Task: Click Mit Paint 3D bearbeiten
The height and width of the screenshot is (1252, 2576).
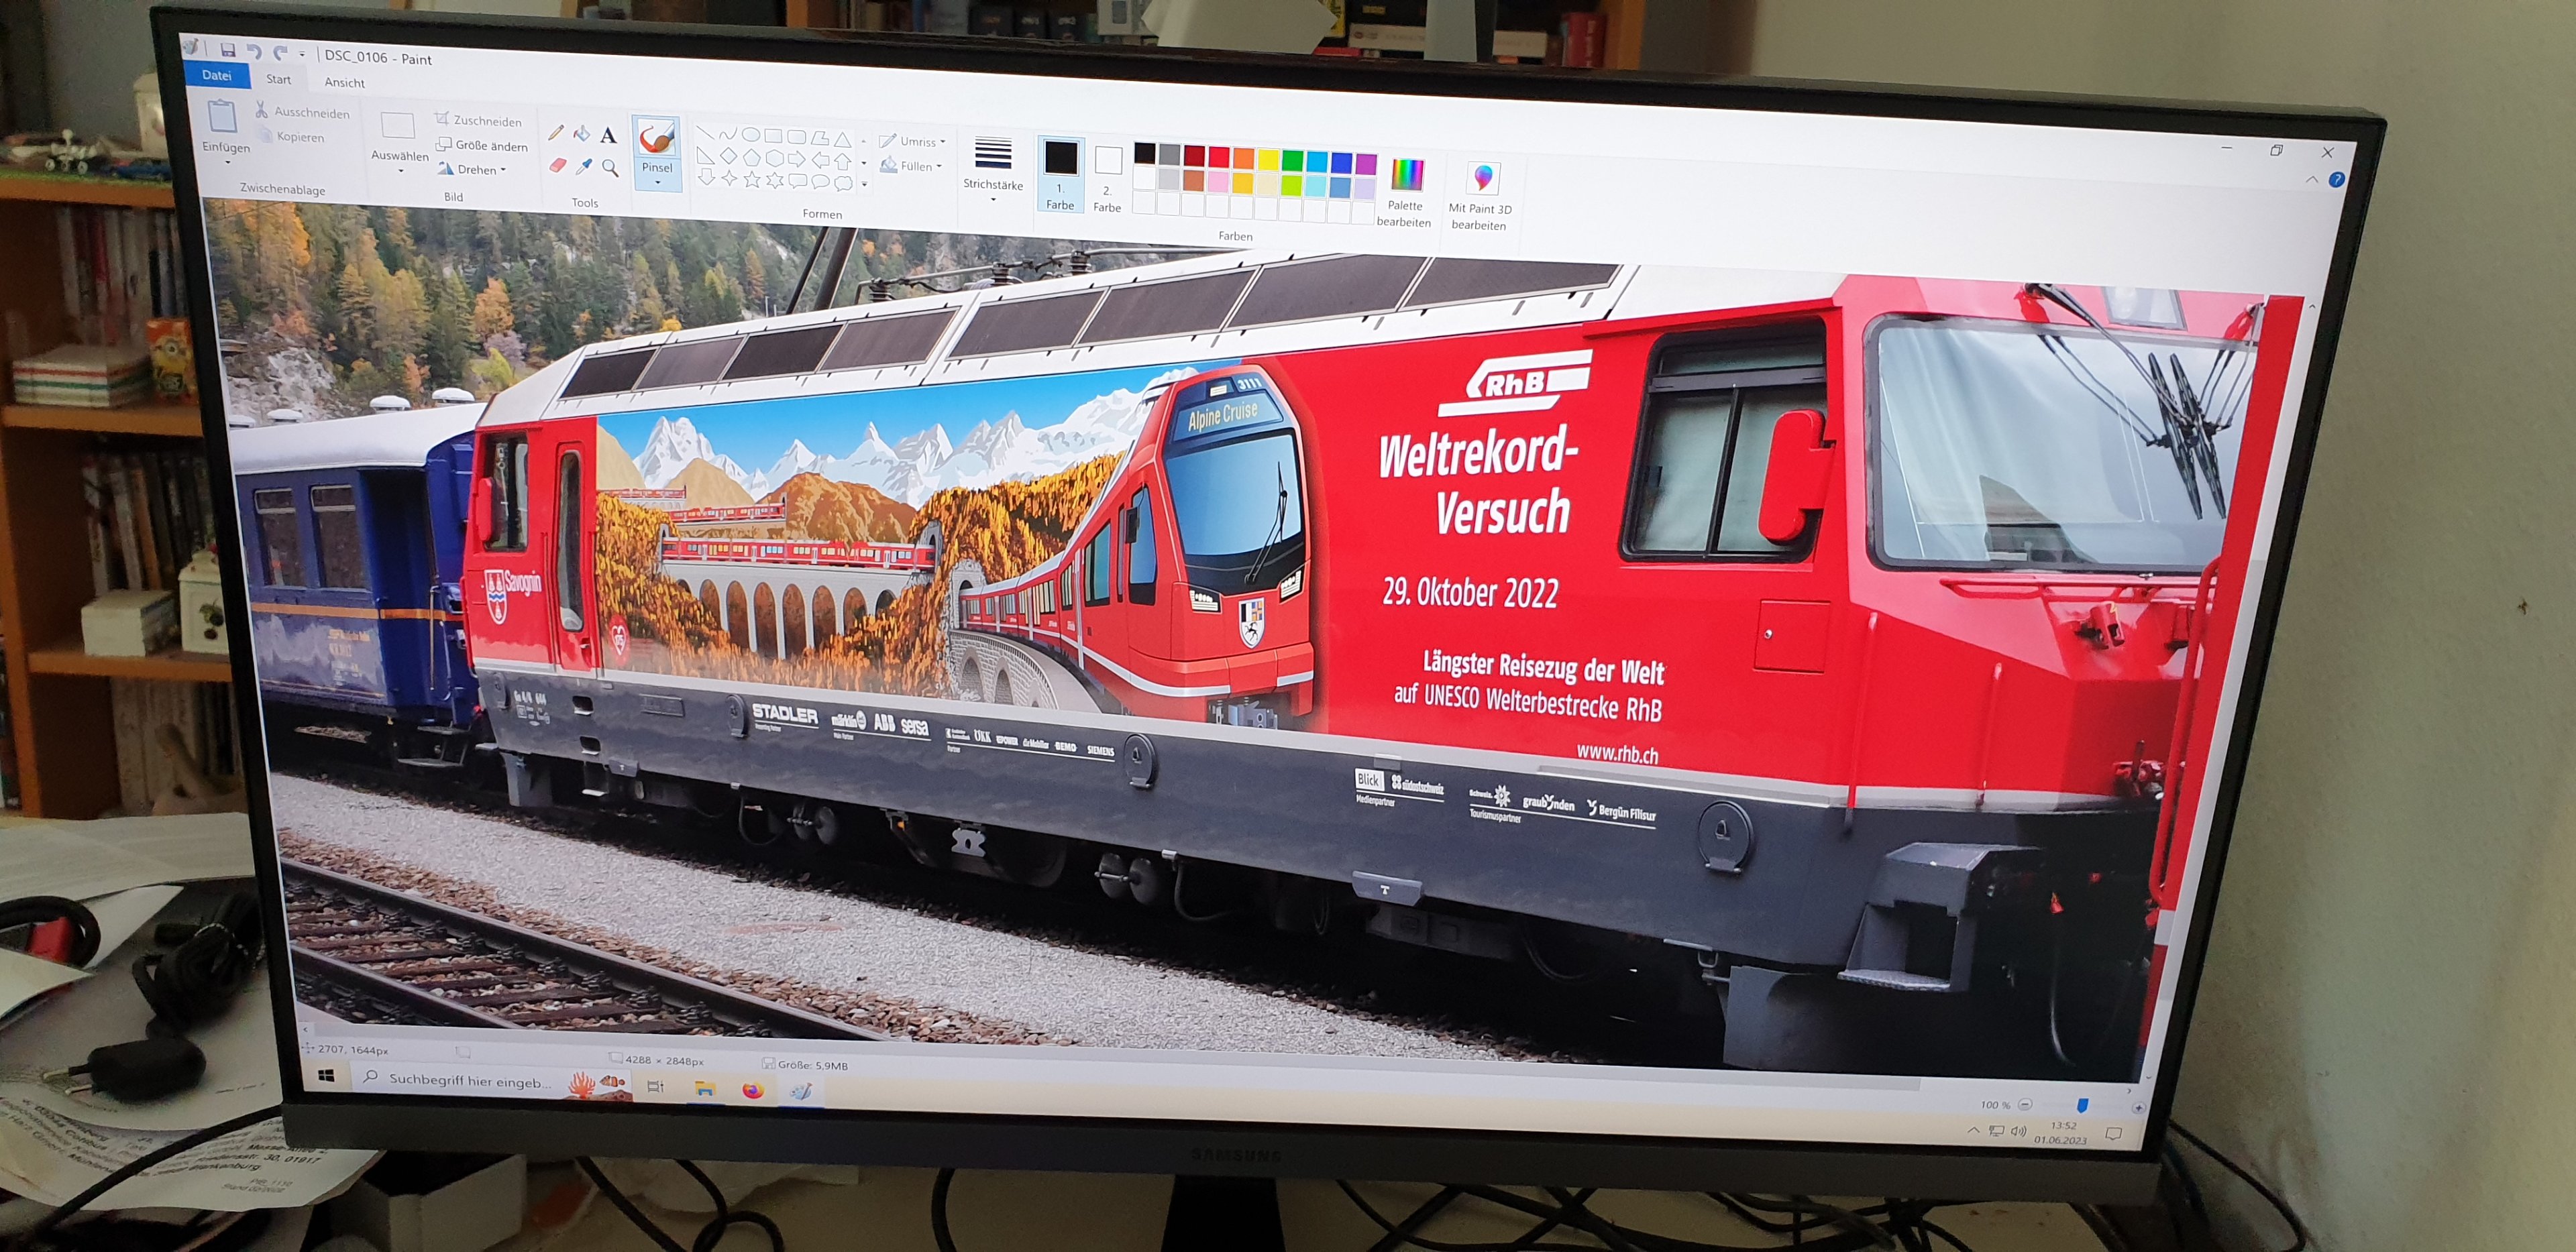Action: coord(1480,197)
